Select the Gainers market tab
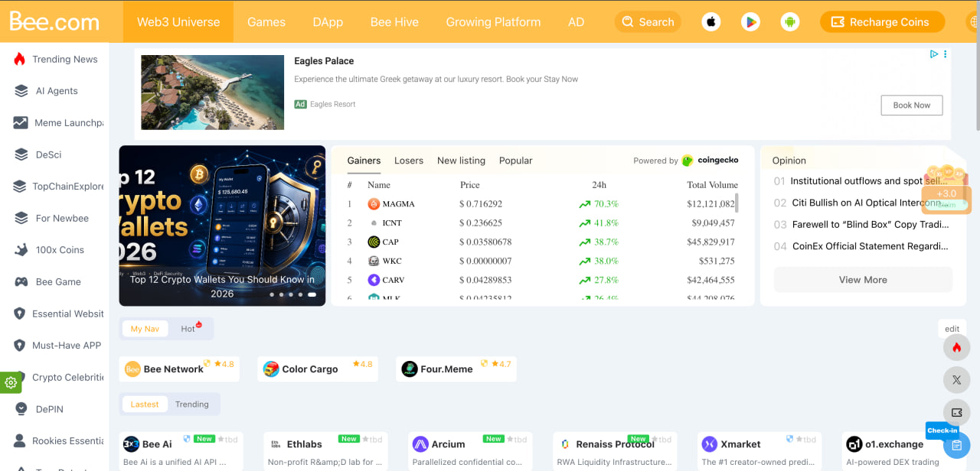The width and height of the screenshot is (980, 471). point(364,161)
